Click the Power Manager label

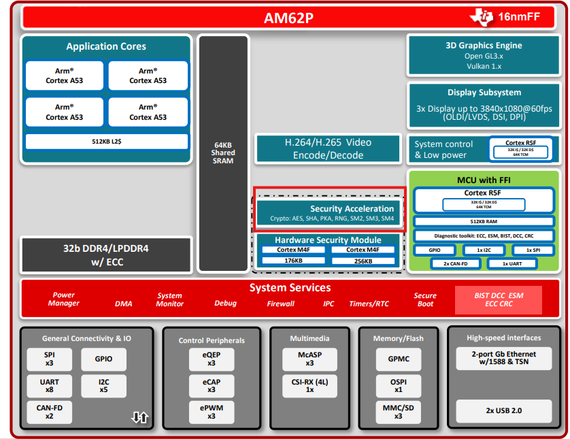point(64,299)
